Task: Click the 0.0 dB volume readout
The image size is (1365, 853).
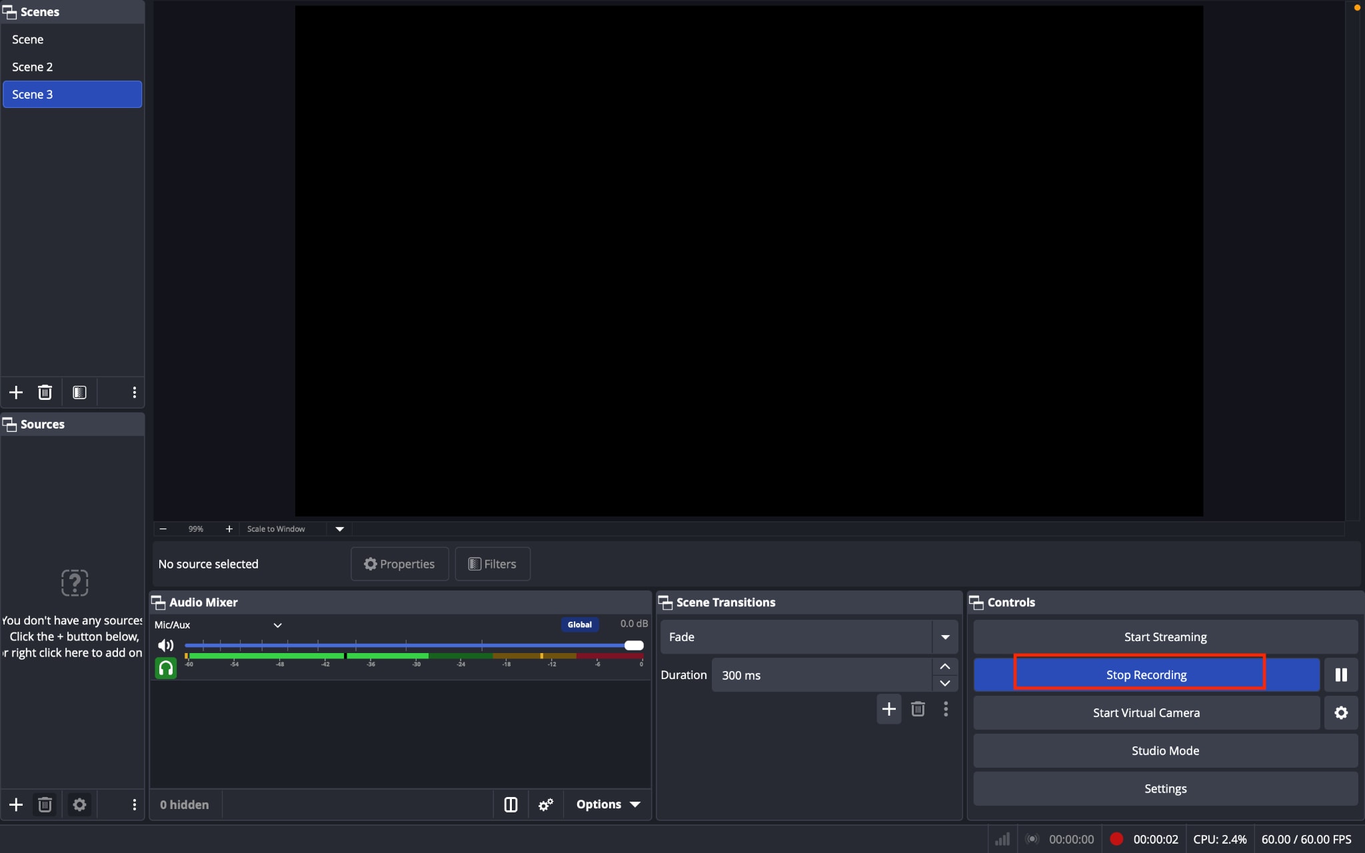Action: pyautogui.click(x=634, y=624)
